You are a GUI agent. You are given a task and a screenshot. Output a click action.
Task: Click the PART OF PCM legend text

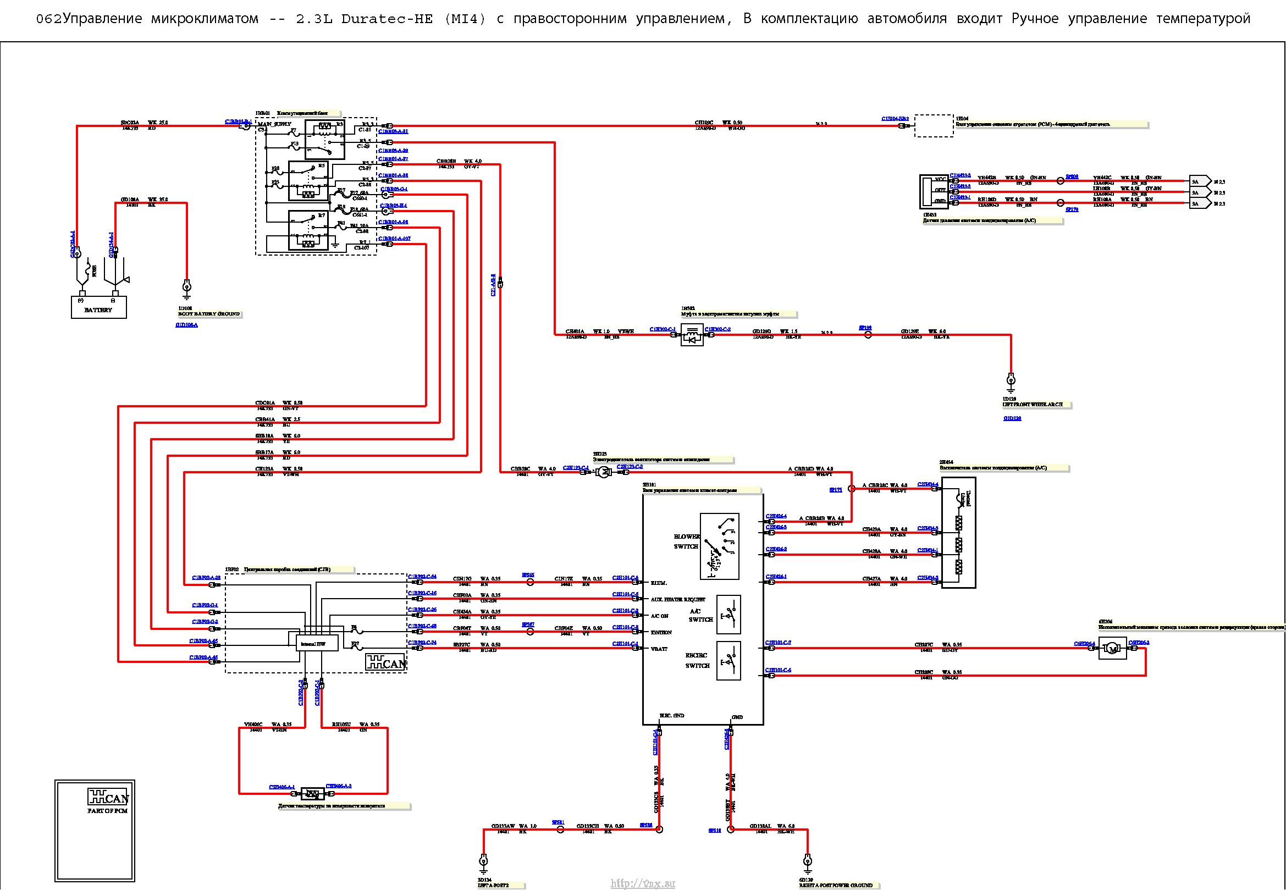[108, 811]
